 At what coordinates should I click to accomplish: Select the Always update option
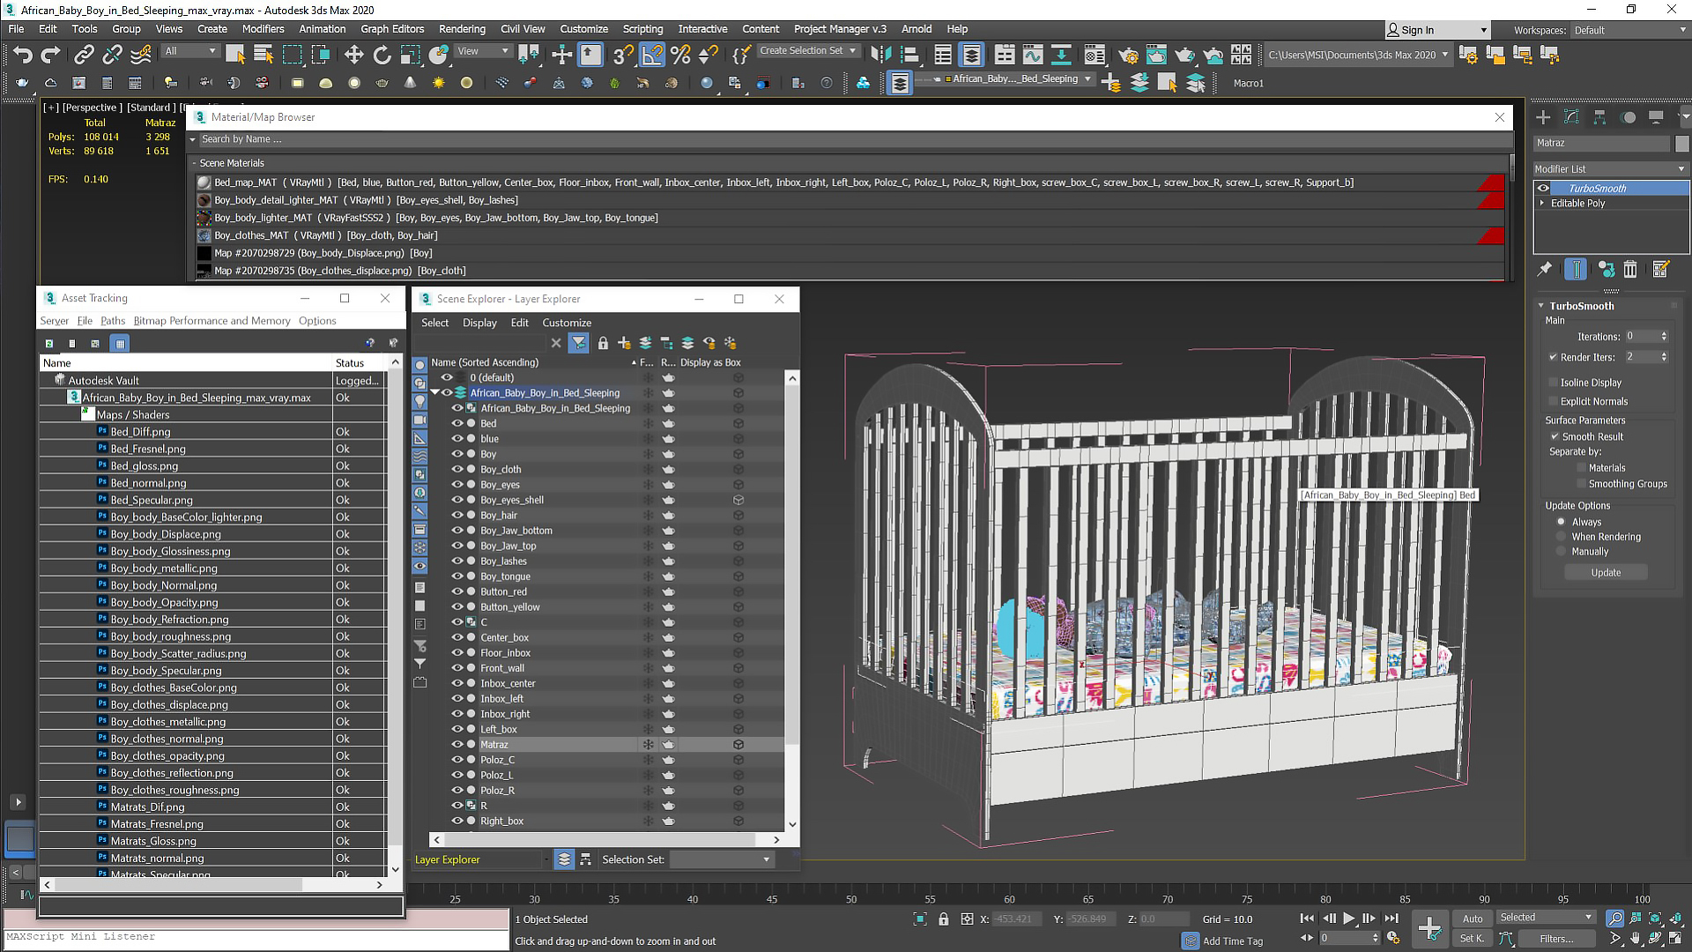(x=1562, y=522)
